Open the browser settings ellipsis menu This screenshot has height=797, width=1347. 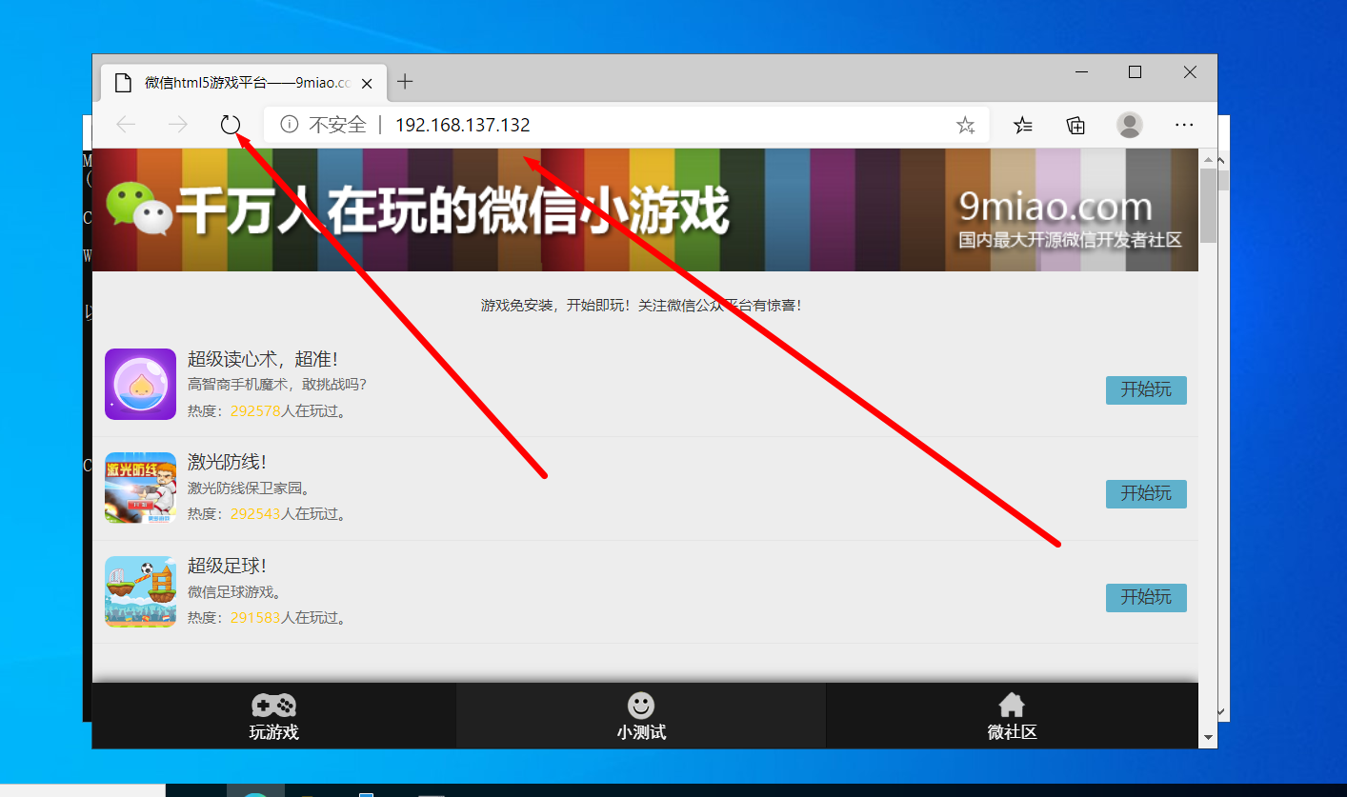(1184, 125)
